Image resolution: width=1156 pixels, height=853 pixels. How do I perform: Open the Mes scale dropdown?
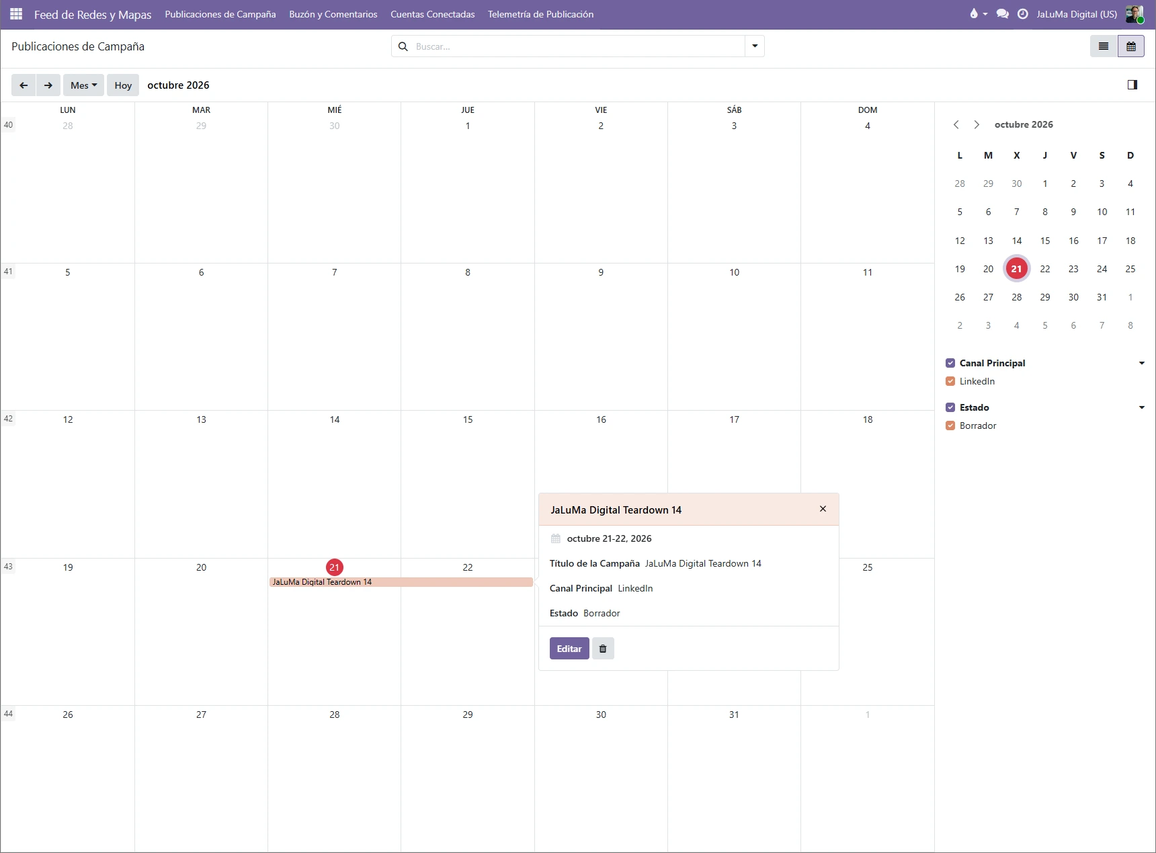pyautogui.click(x=84, y=85)
